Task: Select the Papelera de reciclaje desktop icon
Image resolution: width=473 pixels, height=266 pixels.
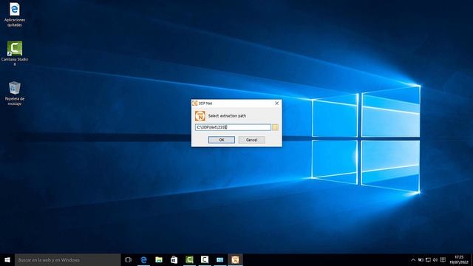Action: pyautogui.click(x=15, y=93)
